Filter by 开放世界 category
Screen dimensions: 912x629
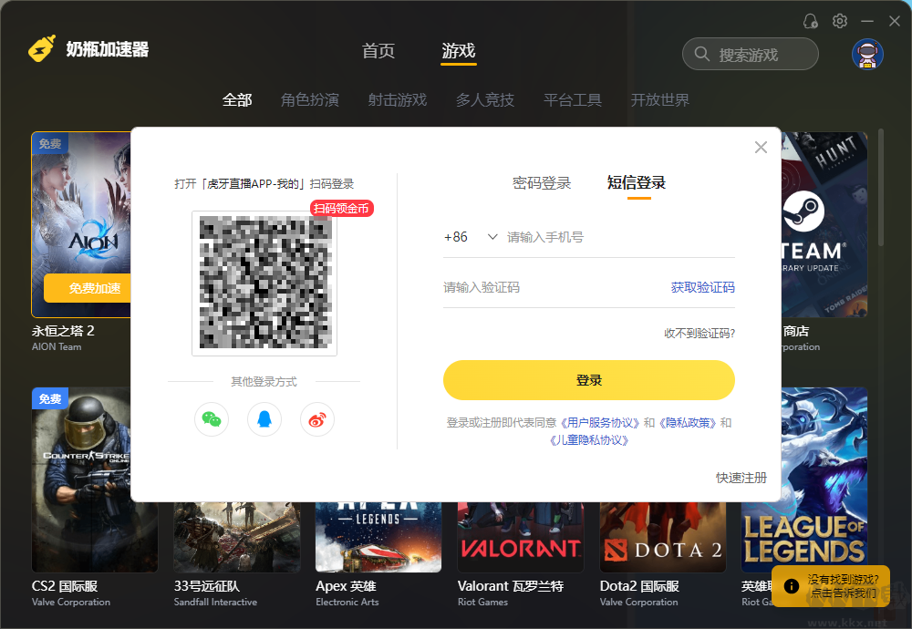659,100
